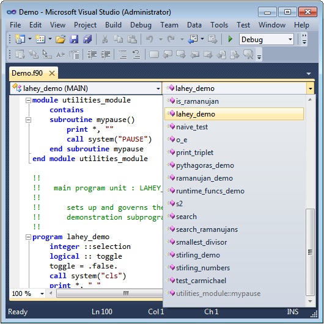This screenshot has height=324, width=324.
Task: Go to previous bookmark icon
Action: coord(168,55)
